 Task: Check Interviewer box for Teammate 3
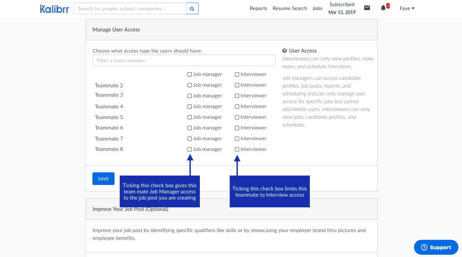(237, 96)
